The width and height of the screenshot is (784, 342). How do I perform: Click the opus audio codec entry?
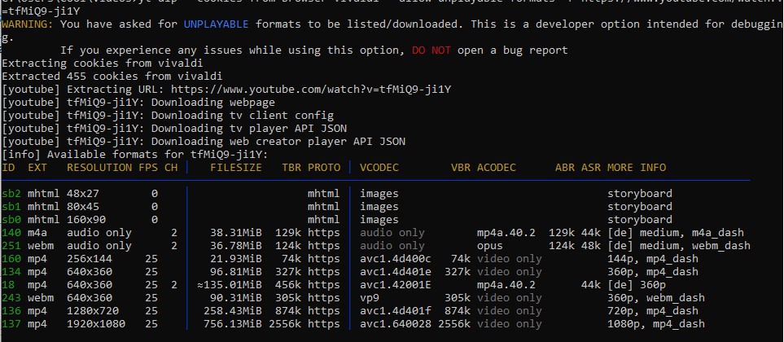[x=490, y=246]
